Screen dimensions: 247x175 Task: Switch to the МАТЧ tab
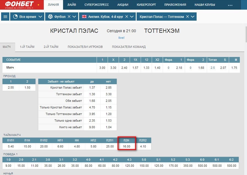(x=7, y=47)
